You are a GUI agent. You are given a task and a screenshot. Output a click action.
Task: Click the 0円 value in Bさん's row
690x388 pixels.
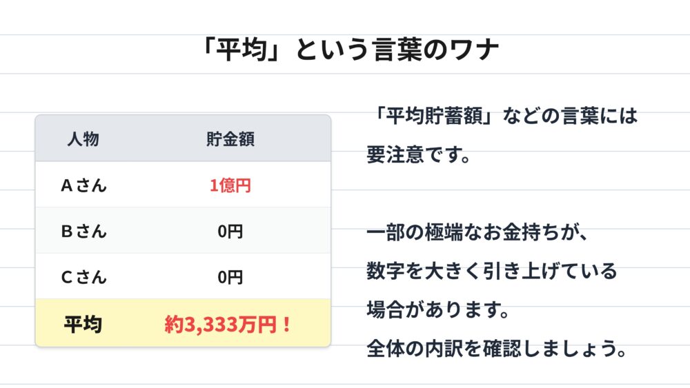pos(230,232)
